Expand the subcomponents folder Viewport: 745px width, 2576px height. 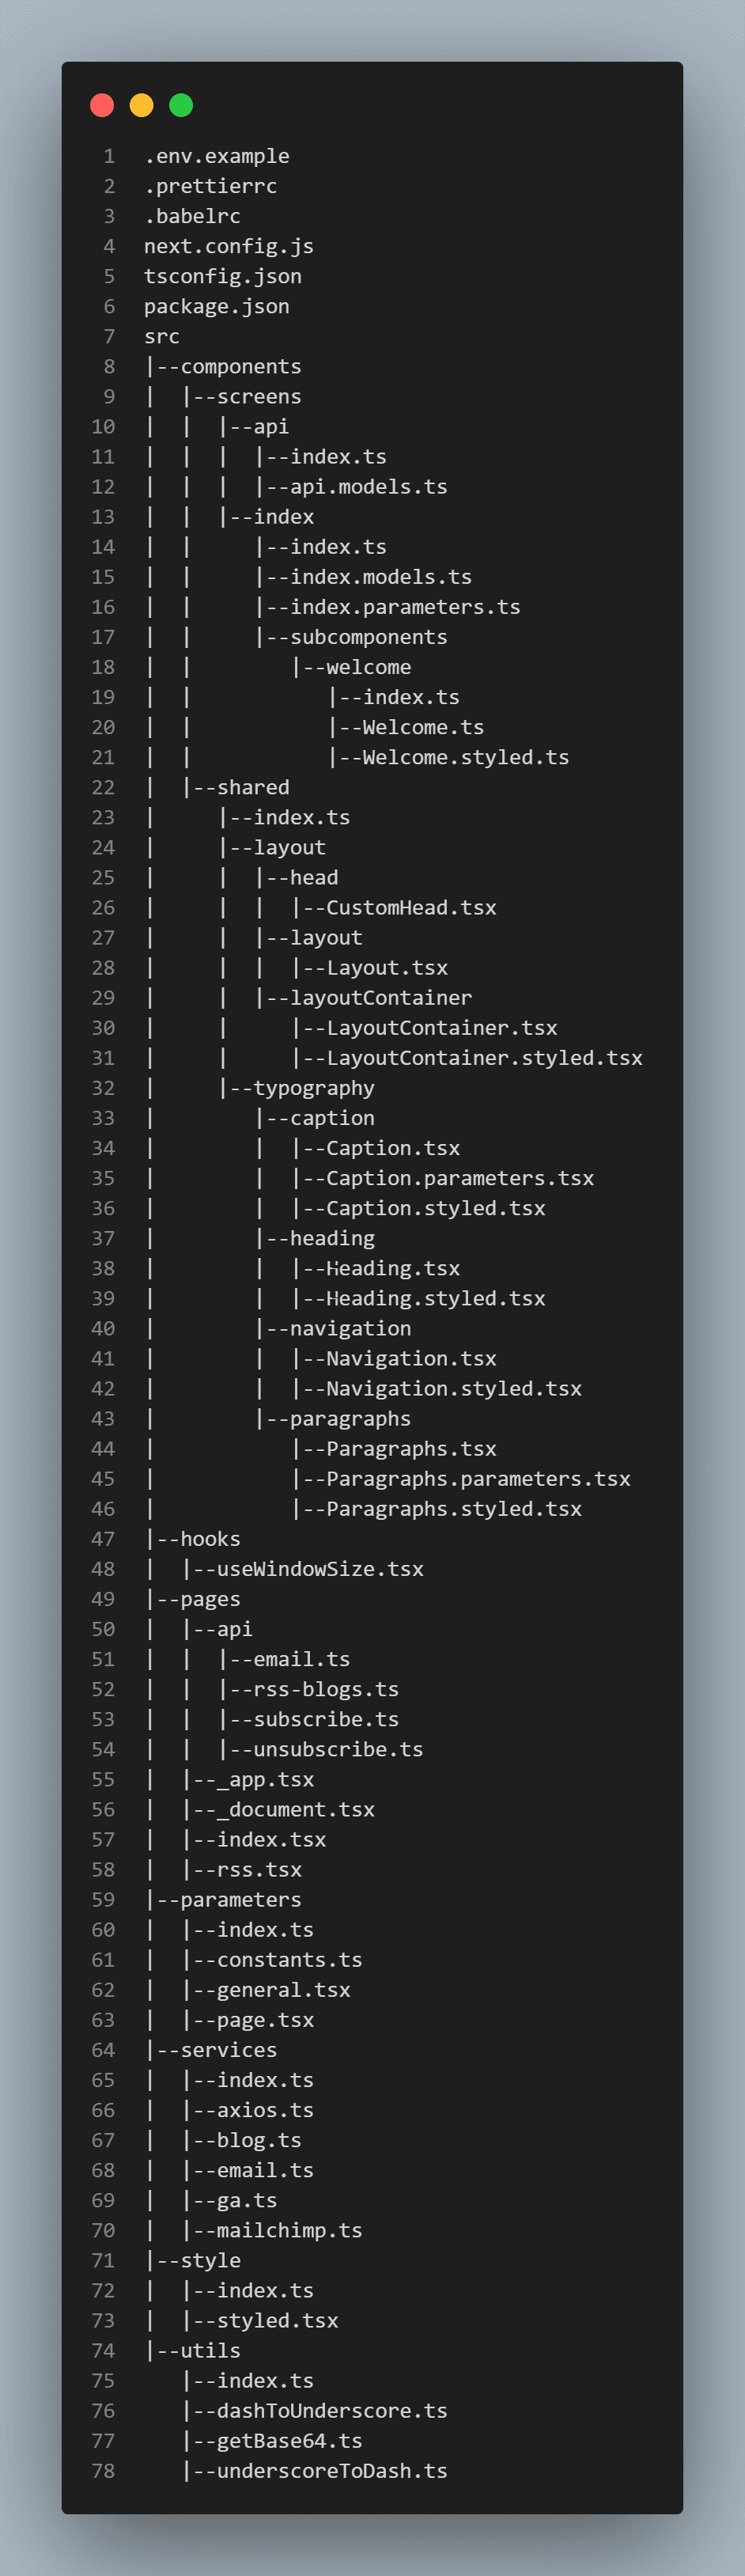pyautogui.click(x=368, y=637)
